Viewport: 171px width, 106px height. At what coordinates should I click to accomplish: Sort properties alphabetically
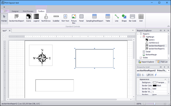143,75
